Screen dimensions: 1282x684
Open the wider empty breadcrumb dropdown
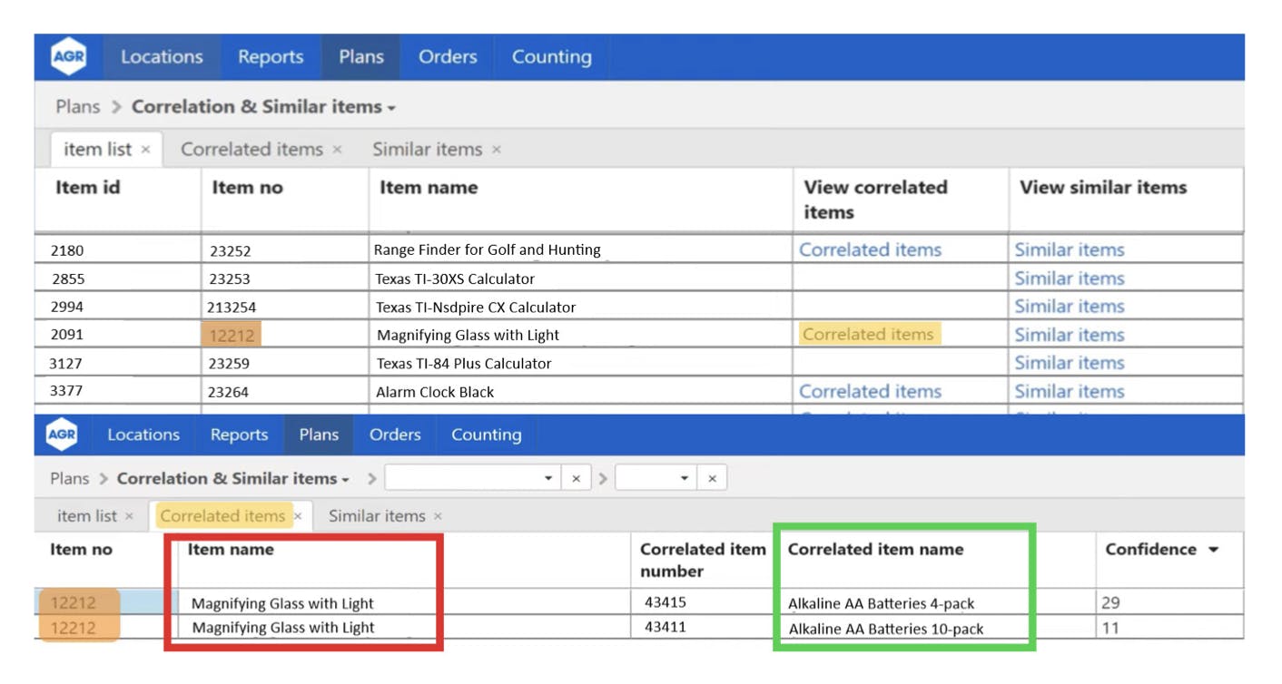[x=548, y=478]
